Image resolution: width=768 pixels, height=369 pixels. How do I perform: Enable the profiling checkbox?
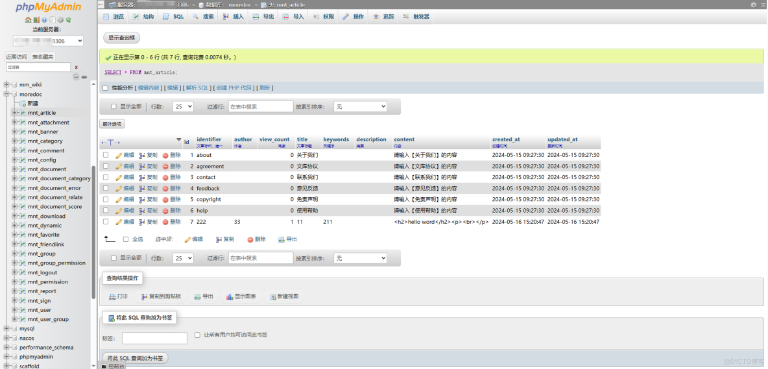pos(105,88)
